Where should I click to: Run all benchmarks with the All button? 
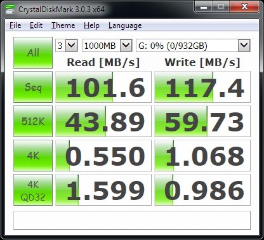33,53
